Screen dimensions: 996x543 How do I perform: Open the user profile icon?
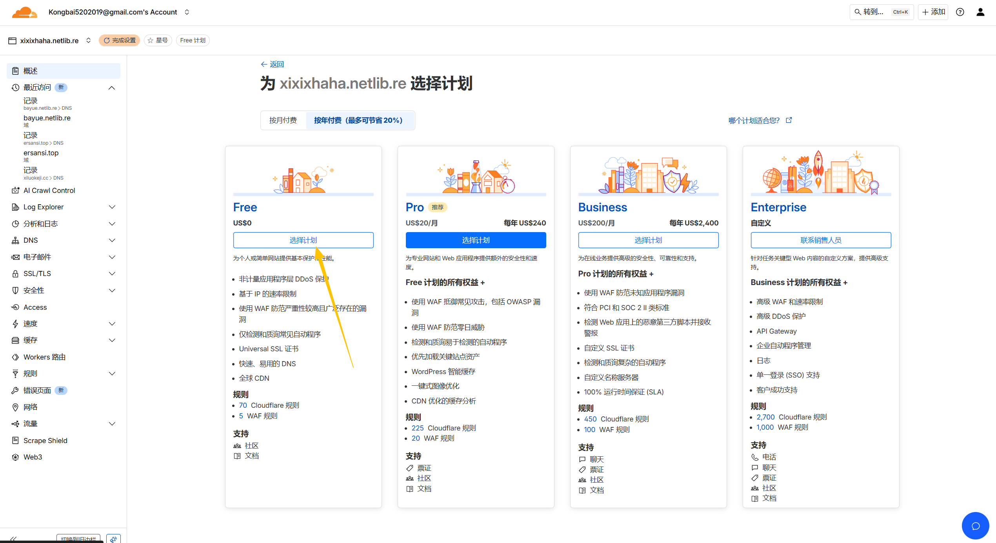980,12
